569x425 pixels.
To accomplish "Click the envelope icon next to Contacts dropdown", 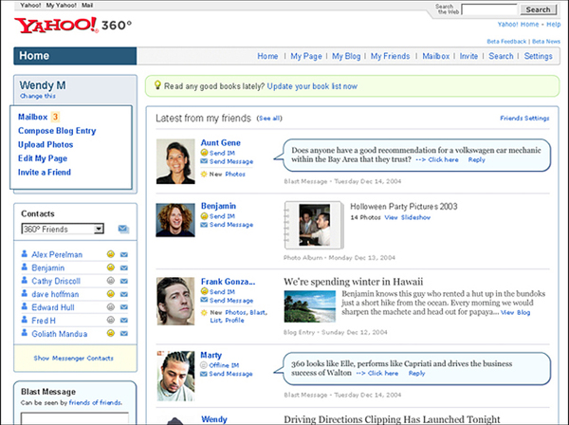I will 123,230.
